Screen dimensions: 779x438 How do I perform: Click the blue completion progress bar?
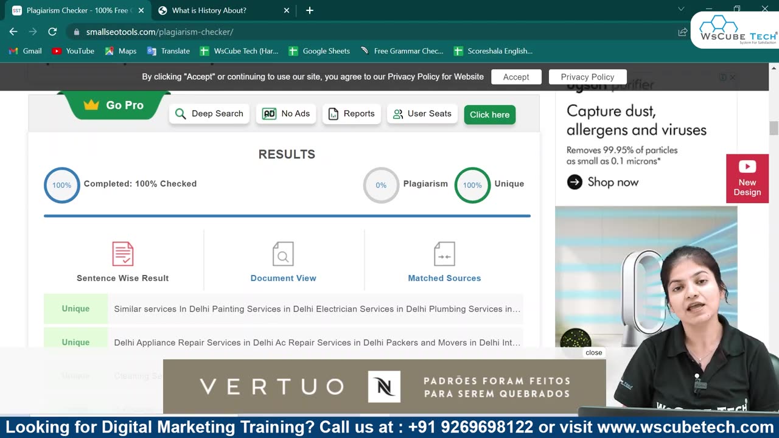click(287, 215)
